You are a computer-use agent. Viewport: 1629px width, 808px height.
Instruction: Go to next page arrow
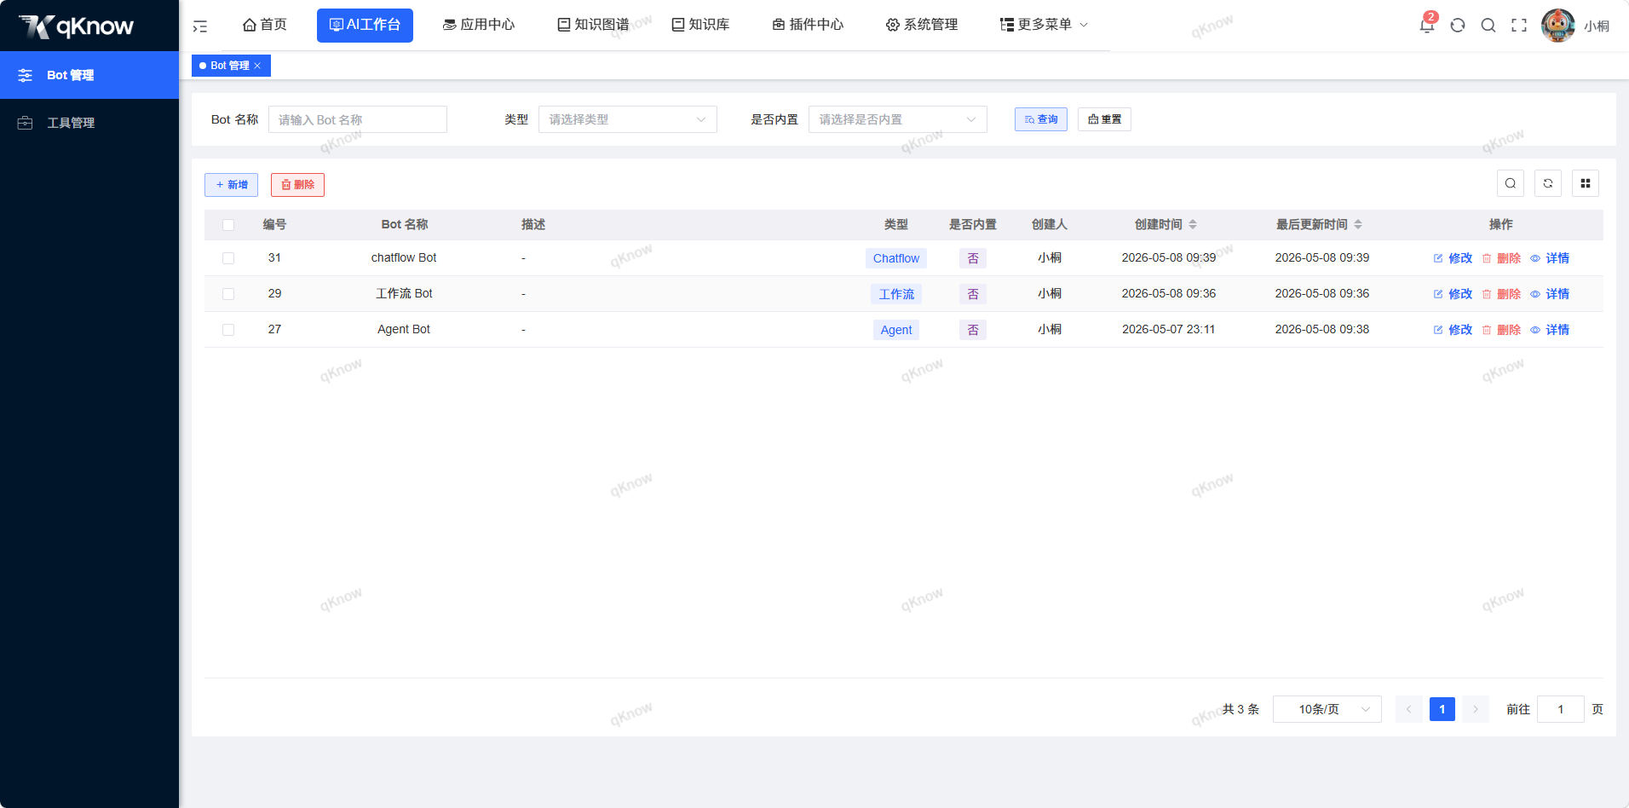[1476, 709]
